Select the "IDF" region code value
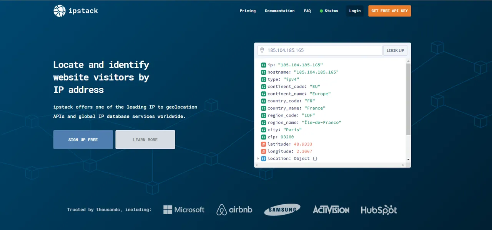The width and height of the screenshot is (492, 230). click(308, 115)
